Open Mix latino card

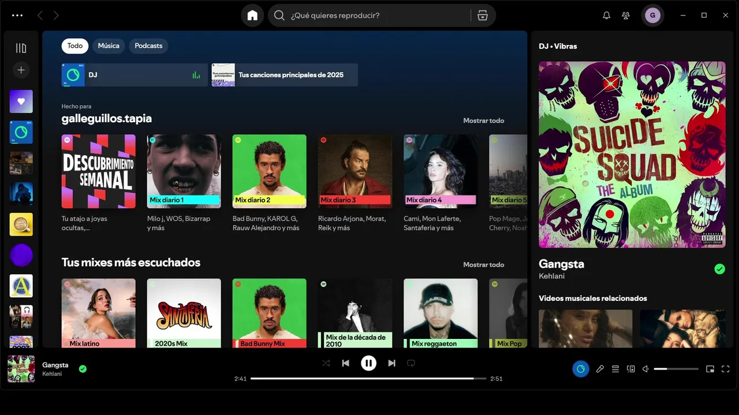[99, 313]
